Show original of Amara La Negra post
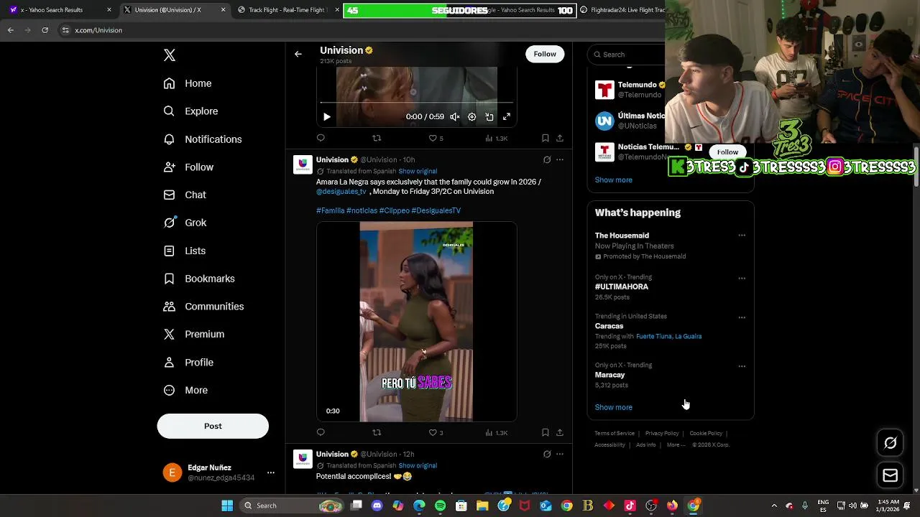The width and height of the screenshot is (920, 517). pos(418,171)
